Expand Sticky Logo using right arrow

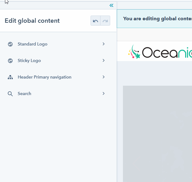[x=104, y=60]
